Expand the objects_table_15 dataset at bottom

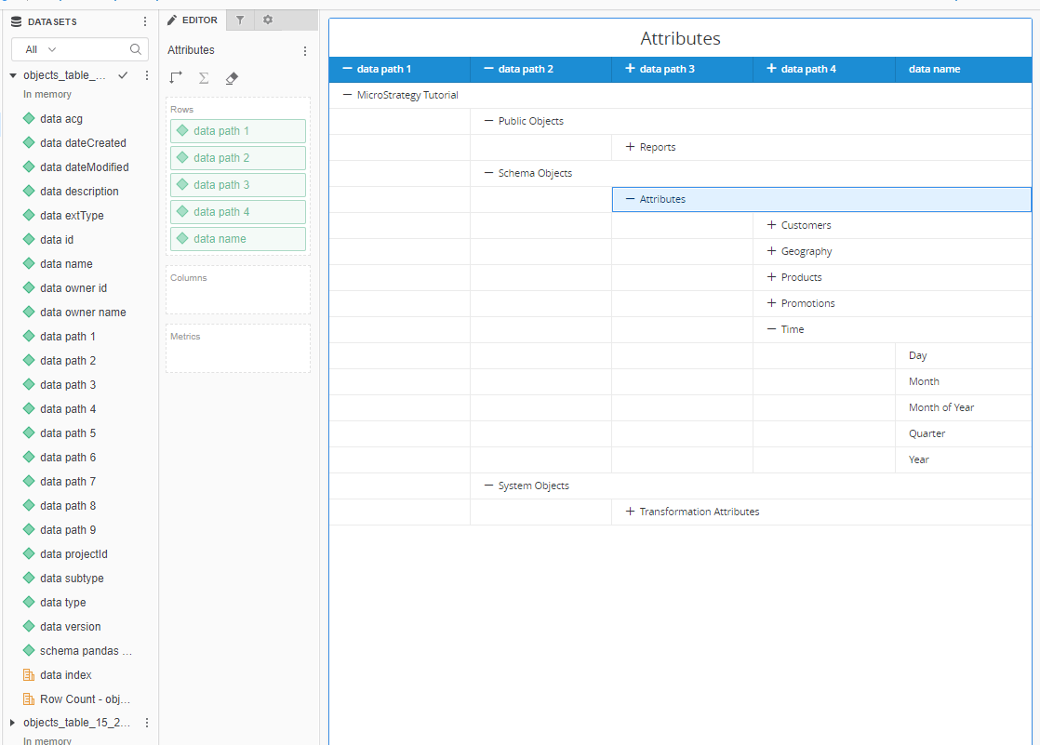tap(12, 723)
